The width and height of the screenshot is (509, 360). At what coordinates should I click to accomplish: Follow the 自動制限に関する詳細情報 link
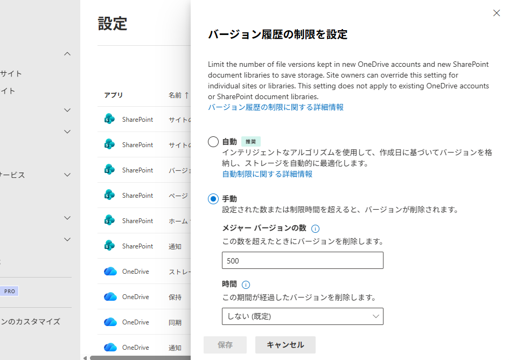(267, 174)
